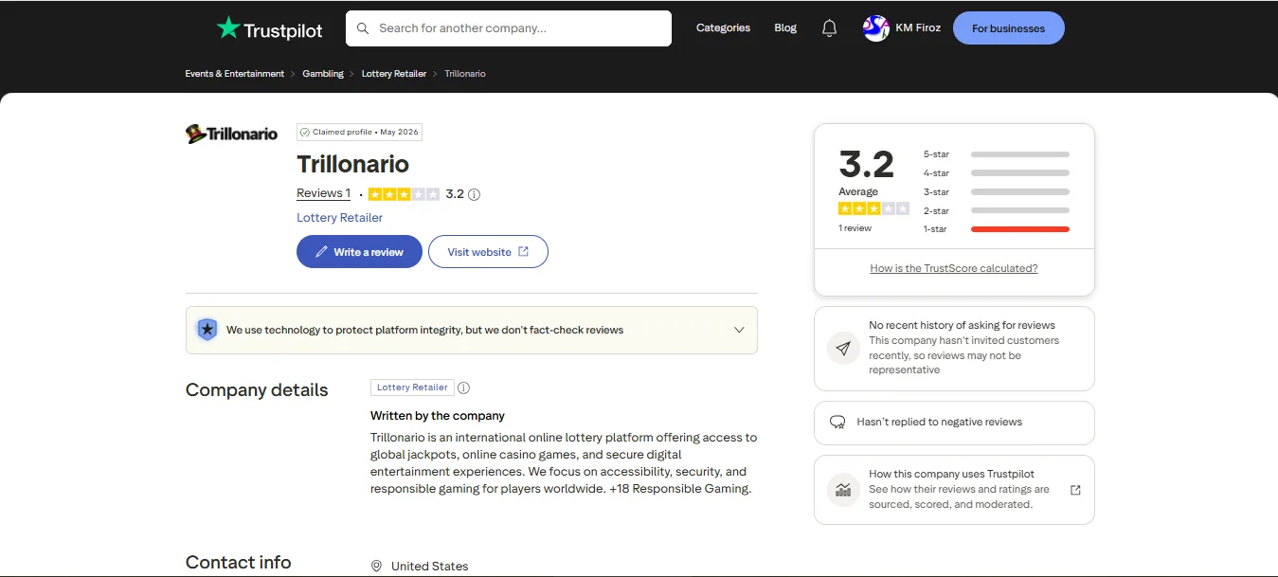Click external link icon in Visit website
Screen dimensions: 1278x577
(523, 252)
